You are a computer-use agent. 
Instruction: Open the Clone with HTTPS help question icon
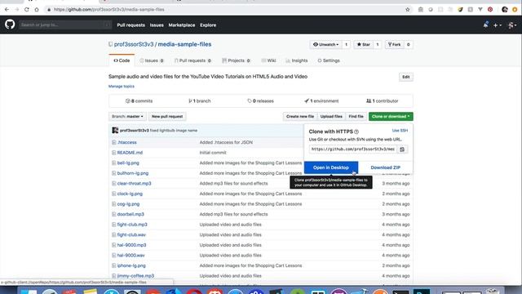coord(356,131)
